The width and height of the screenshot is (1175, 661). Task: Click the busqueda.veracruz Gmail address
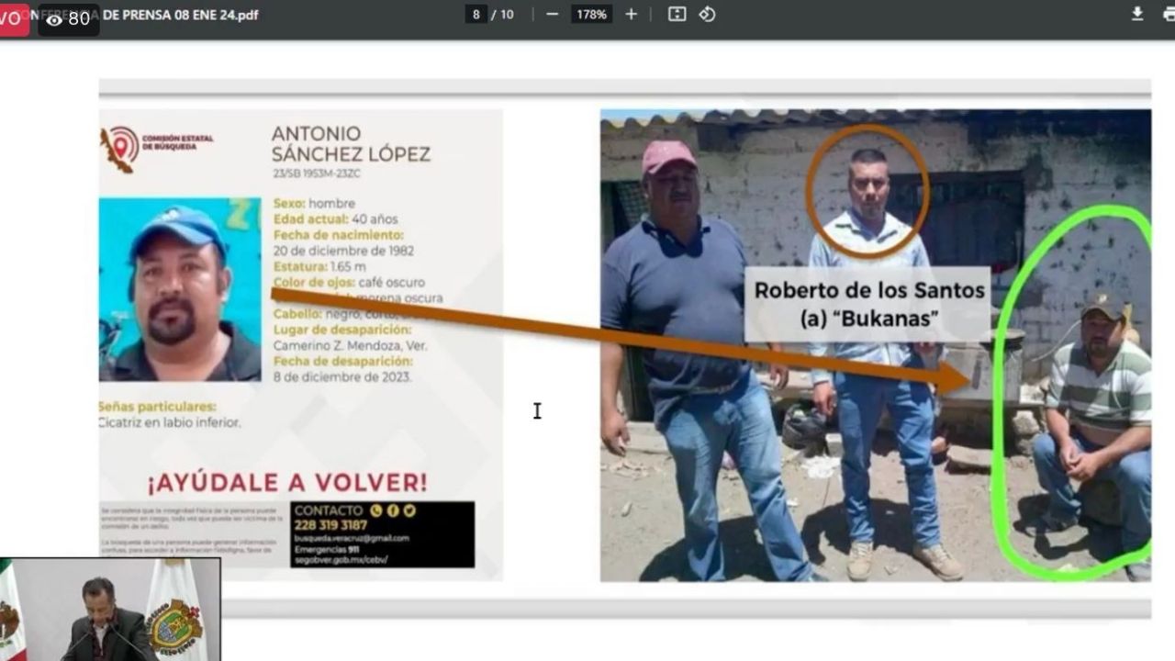pyautogui.click(x=352, y=538)
